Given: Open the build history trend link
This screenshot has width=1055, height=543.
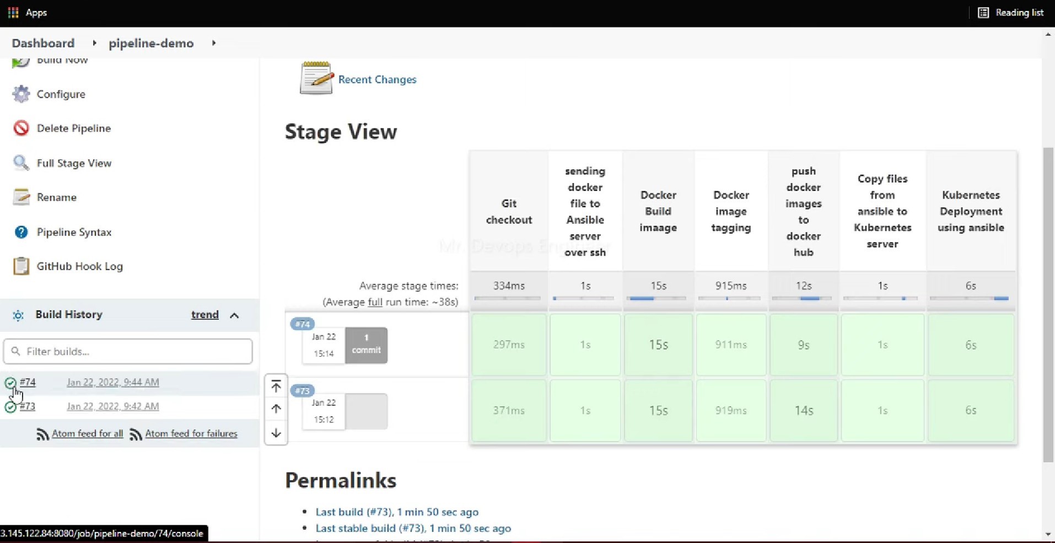Looking at the screenshot, I should tap(205, 315).
